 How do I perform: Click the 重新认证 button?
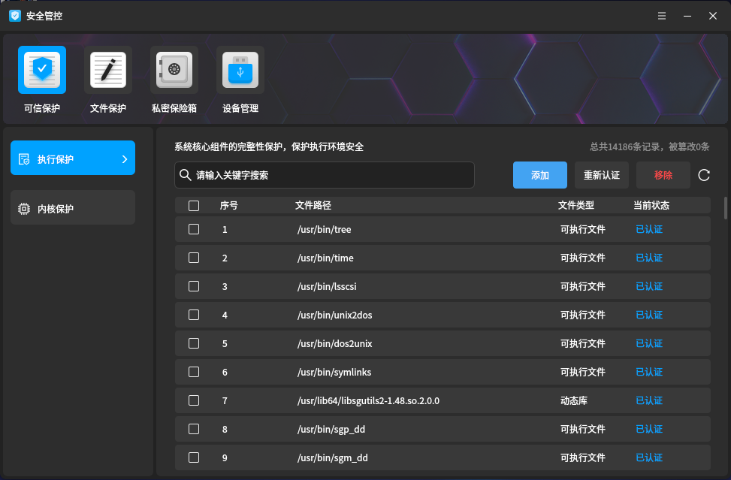tap(602, 175)
